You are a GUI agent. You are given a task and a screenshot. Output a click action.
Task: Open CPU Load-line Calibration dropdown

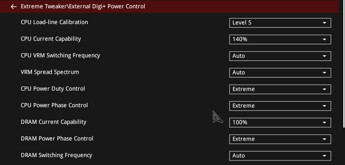click(x=280, y=23)
